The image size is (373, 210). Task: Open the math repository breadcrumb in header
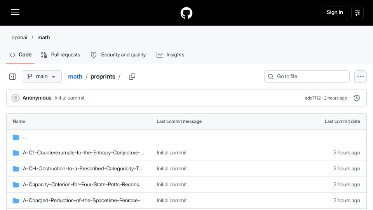pyautogui.click(x=44, y=38)
